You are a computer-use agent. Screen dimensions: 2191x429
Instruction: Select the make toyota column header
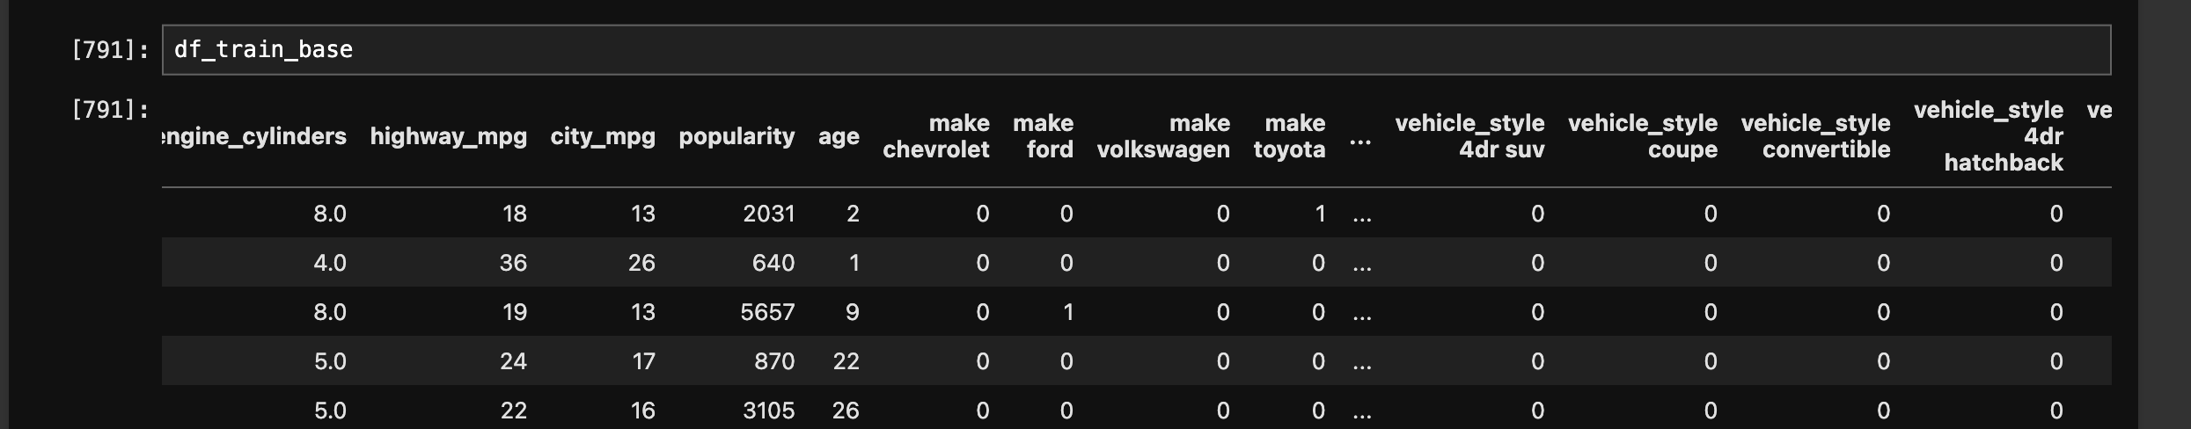point(1290,136)
